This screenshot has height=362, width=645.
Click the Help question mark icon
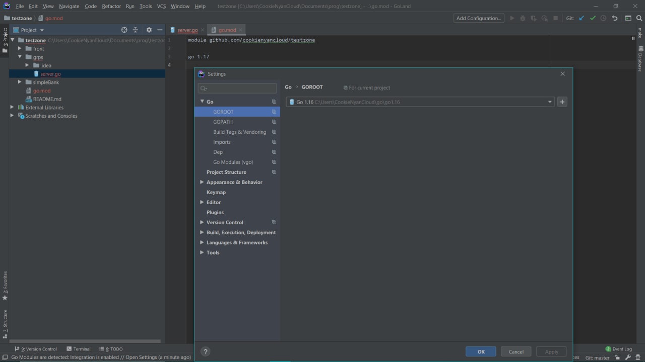(x=205, y=351)
